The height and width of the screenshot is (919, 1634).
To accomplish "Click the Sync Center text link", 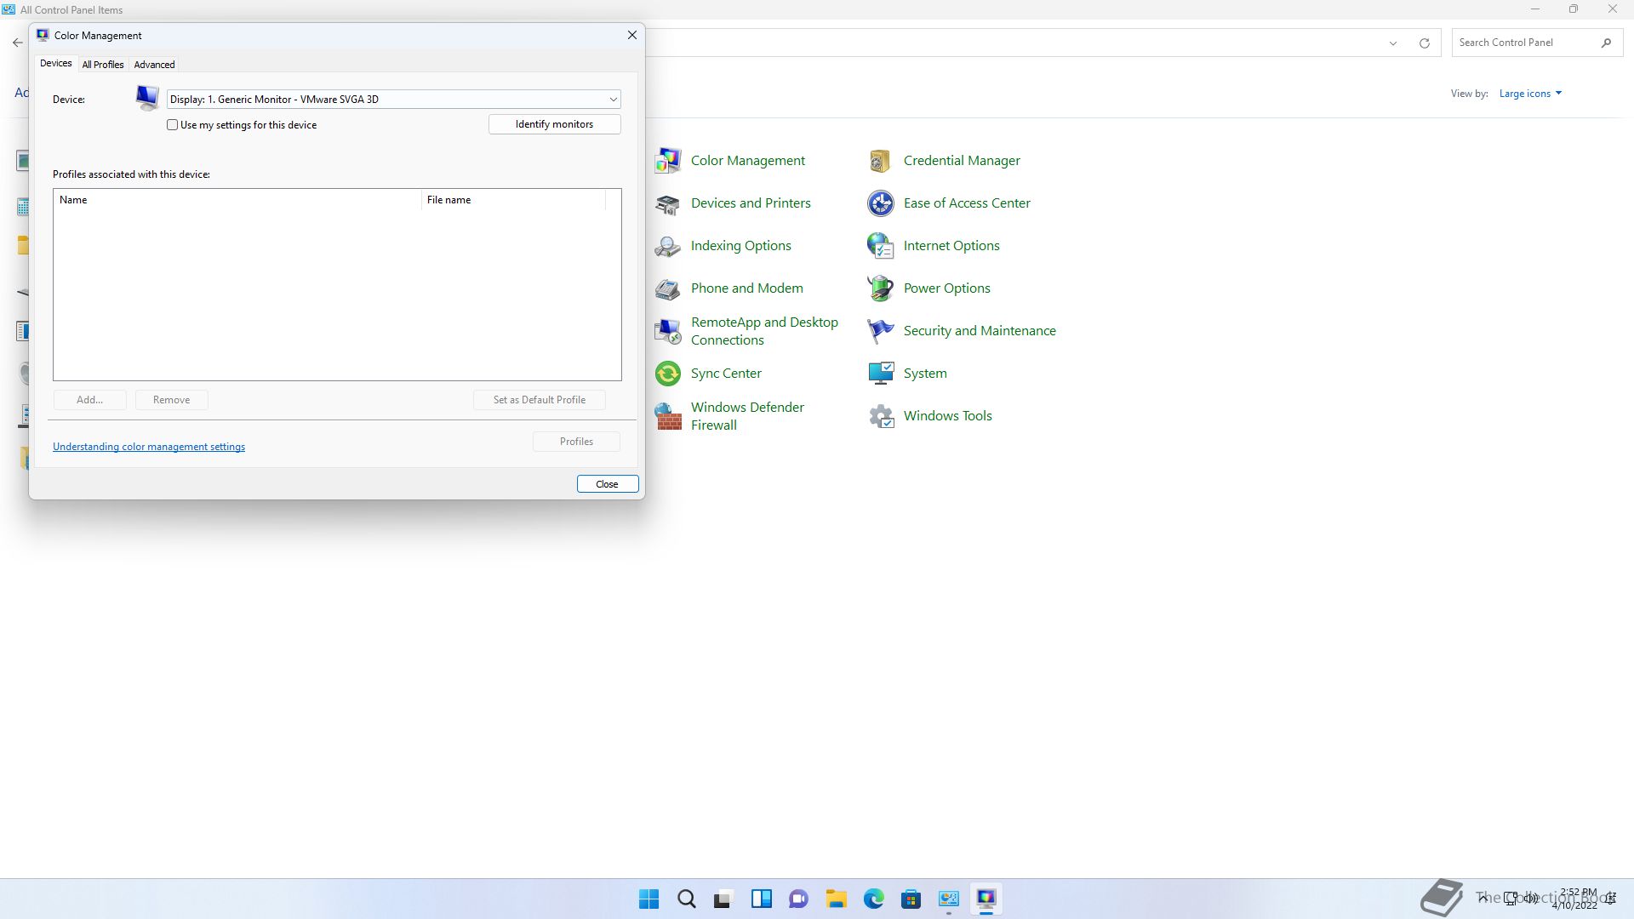I will pos(726,374).
